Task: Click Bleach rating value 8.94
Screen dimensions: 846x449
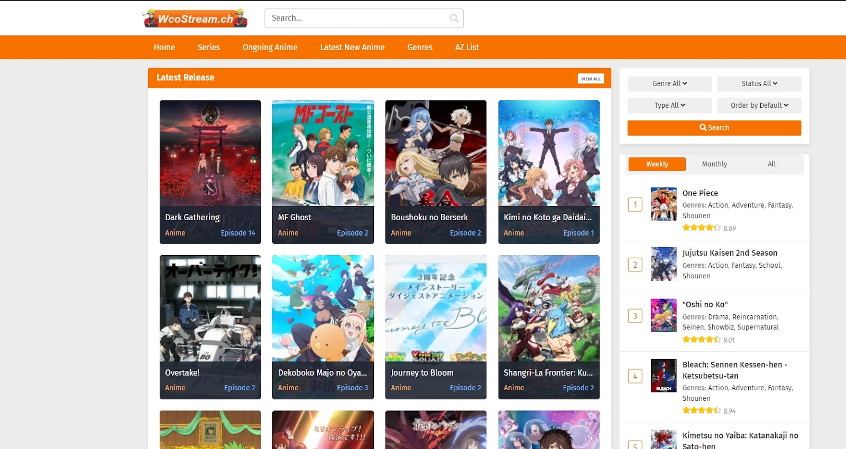Action: pos(730,411)
